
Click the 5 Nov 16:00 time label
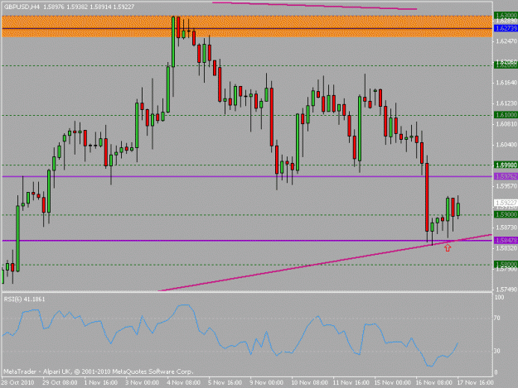[x=225, y=382]
